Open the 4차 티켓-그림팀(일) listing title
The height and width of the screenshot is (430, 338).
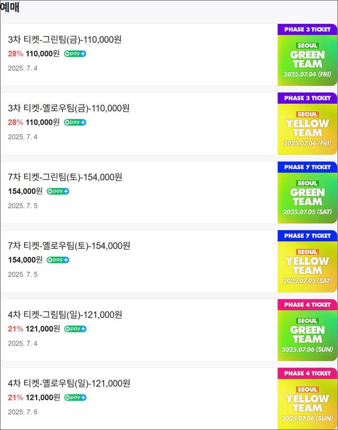point(65,315)
